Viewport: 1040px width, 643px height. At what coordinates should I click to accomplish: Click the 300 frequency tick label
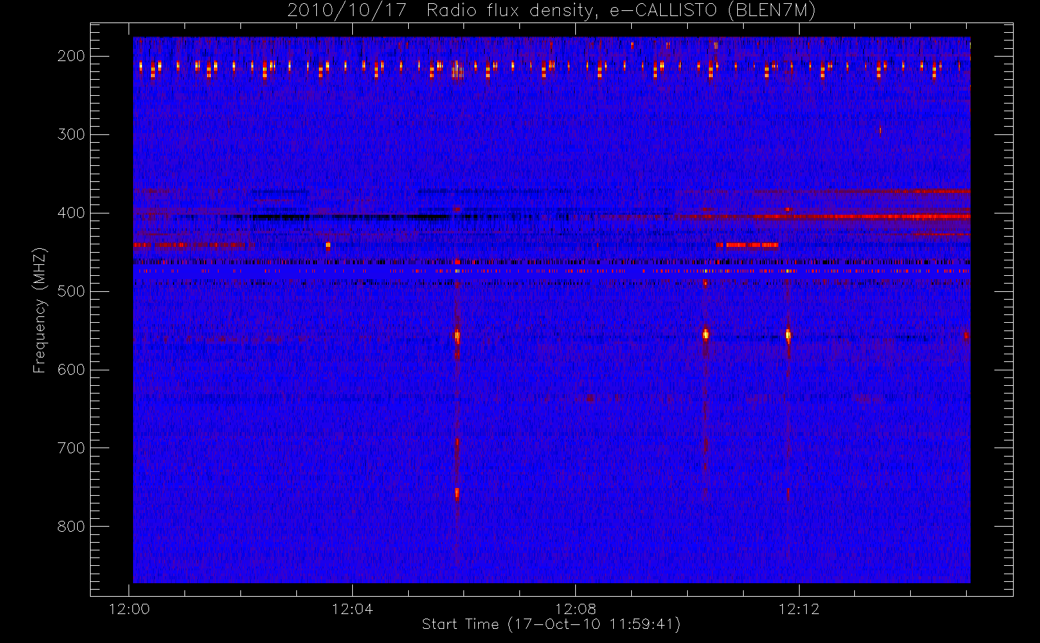(x=71, y=134)
